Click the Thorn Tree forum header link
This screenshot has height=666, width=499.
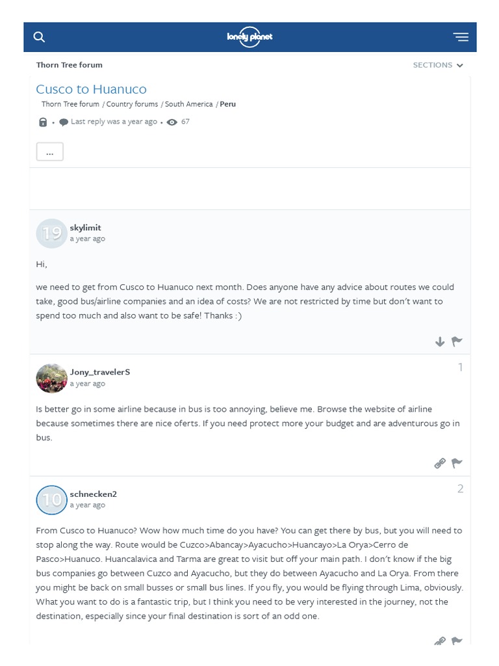pos(69,65)
